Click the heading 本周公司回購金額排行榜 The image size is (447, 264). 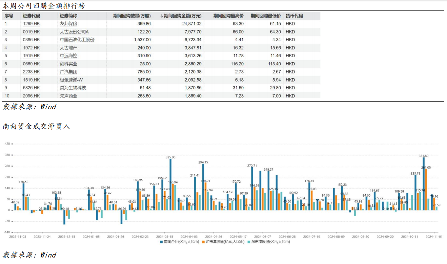click(44, 6)
